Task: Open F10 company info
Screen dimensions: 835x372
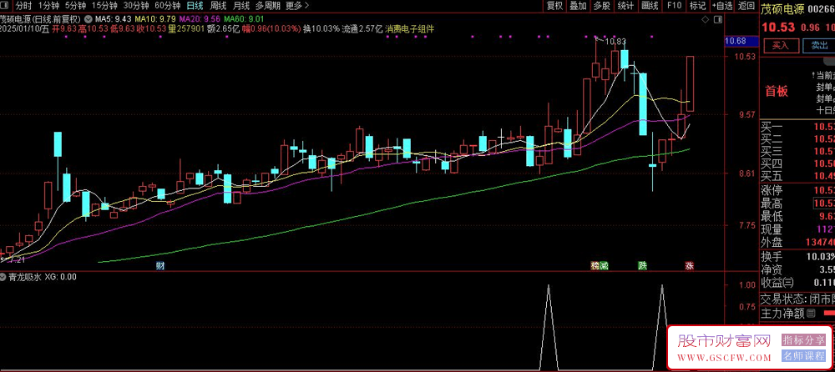Action: [674, 6]
